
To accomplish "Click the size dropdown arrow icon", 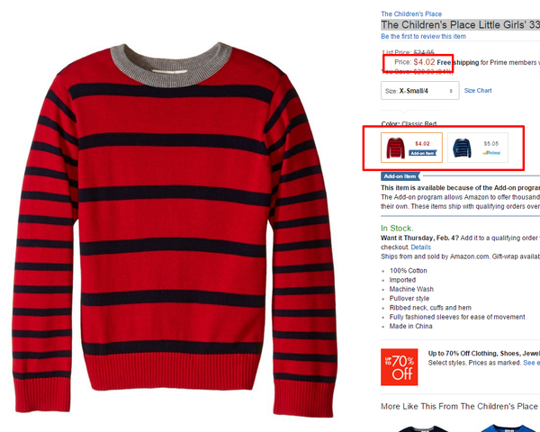I will [451, 91].
